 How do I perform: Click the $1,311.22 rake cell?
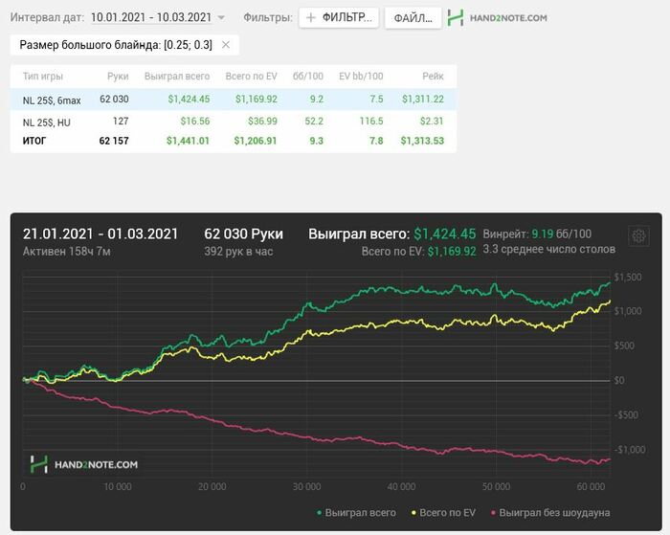[x=423, y=100]
